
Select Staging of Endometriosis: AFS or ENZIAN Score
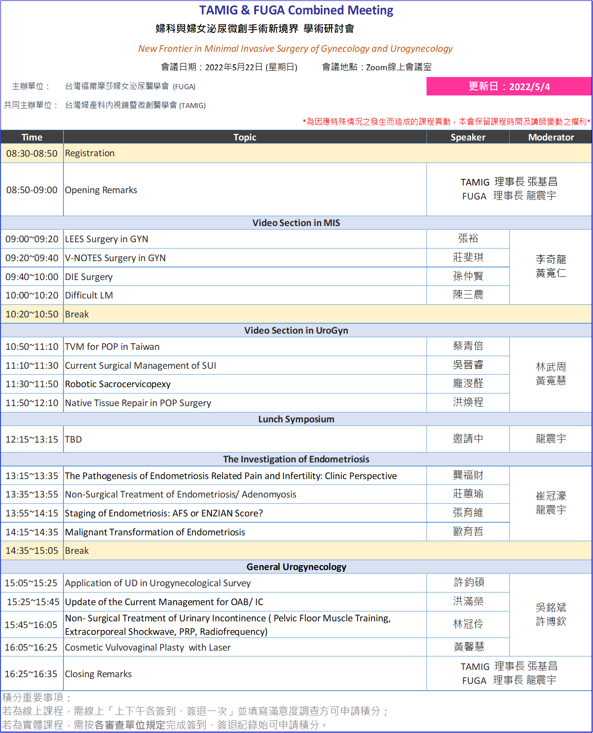164,513
